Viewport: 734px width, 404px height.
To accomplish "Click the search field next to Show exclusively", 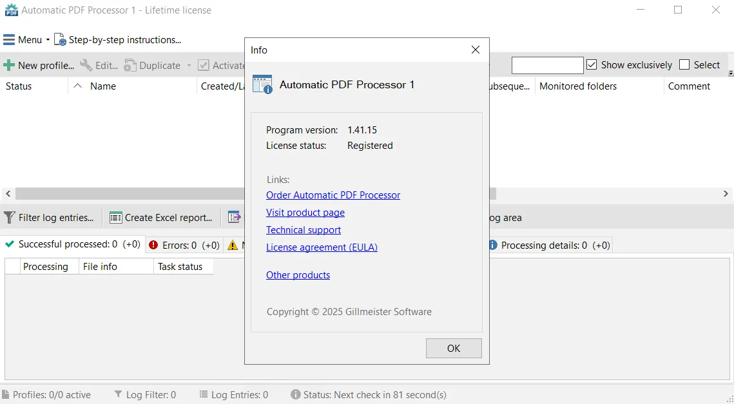I will click(547, 66).
